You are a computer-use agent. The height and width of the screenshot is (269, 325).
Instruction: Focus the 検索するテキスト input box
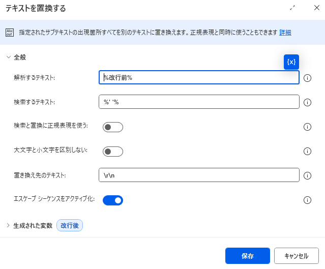pyautogui.click(x=198, y=102)
